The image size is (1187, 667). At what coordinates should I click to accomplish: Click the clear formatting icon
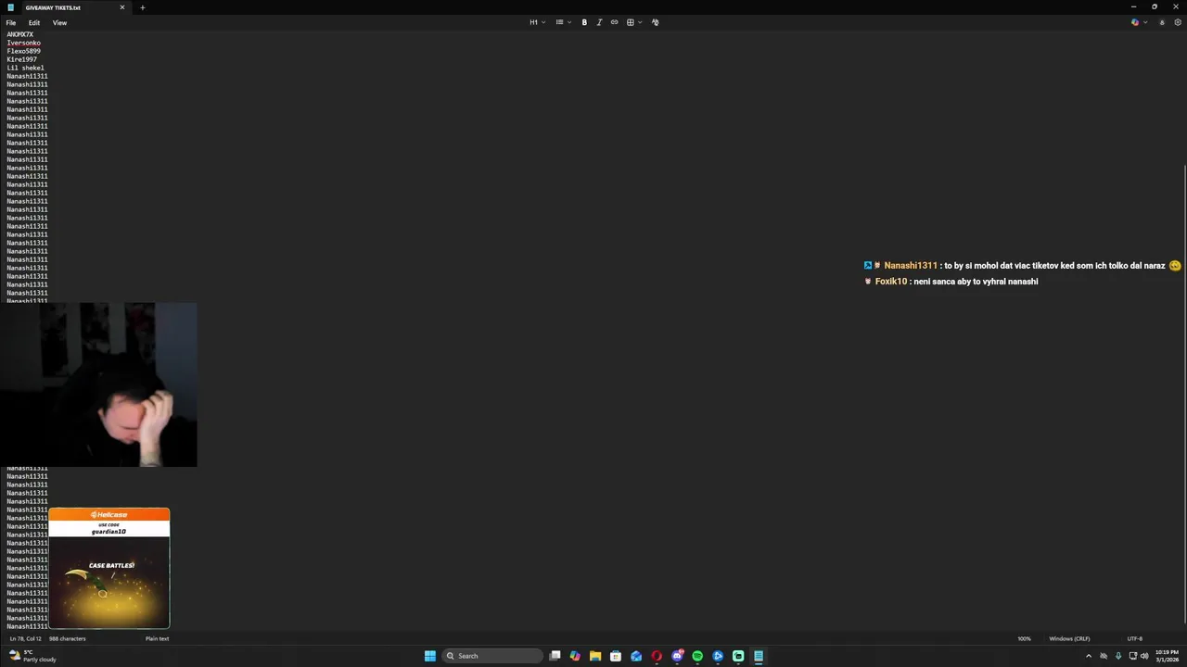(655, 22)
